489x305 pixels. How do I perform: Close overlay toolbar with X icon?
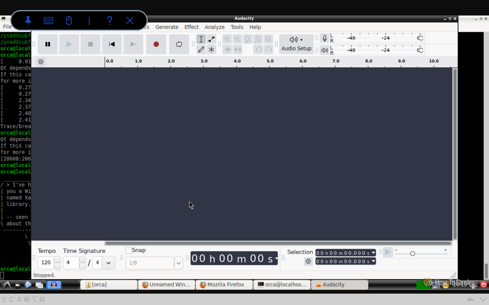(130, 20)
